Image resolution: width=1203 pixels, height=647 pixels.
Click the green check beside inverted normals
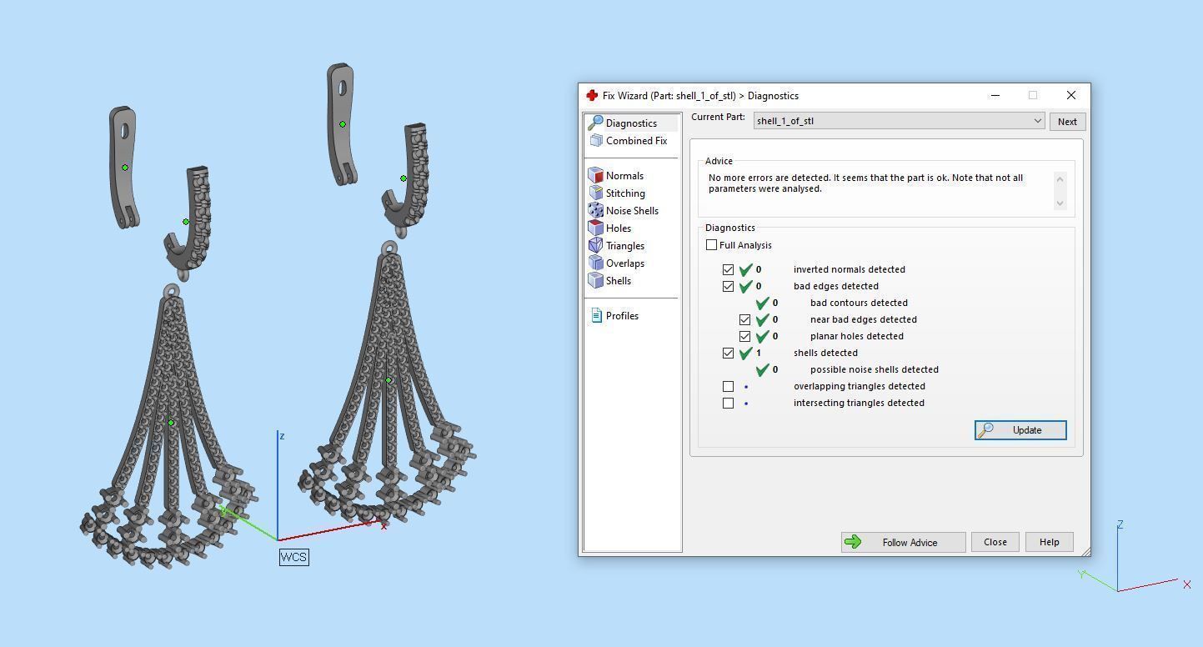point(746,269)
